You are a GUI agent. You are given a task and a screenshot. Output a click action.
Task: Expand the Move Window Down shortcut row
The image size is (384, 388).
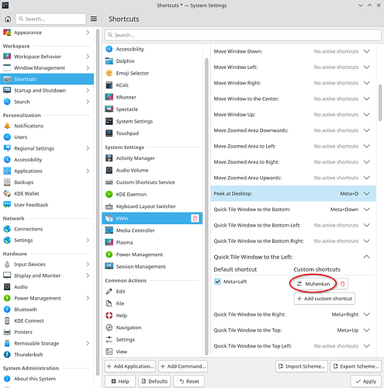[367, 51]
